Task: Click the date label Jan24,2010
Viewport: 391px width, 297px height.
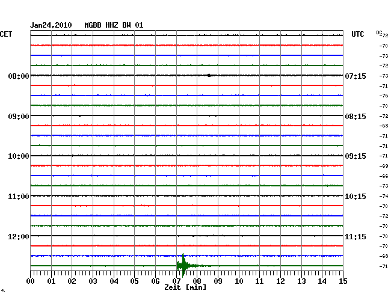Action: pos(51,25)
